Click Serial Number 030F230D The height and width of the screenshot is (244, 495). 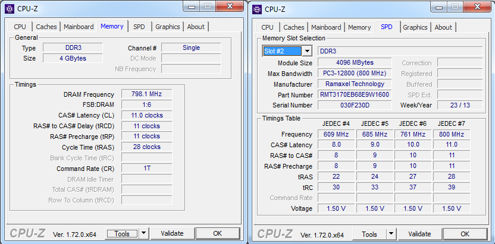click(x=355, y=105)
